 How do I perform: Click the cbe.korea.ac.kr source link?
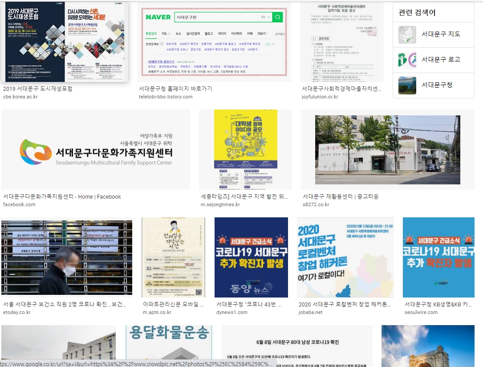20,97
